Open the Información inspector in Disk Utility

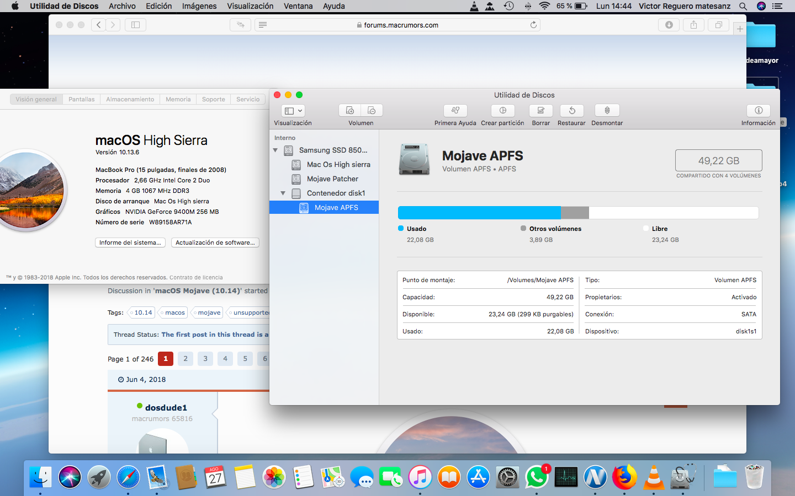[759, 110]
